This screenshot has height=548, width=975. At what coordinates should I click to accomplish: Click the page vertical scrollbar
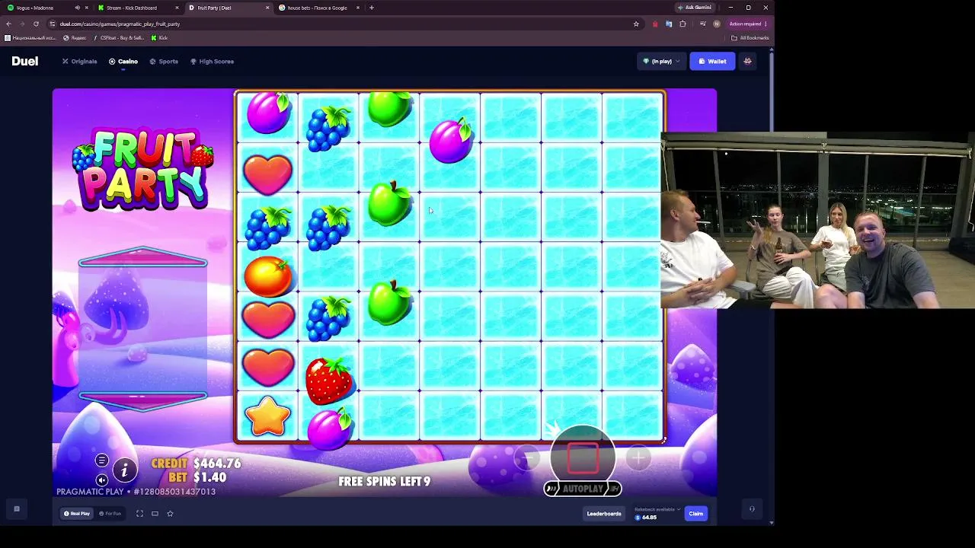pyautogui.click(x=772, y=285)
